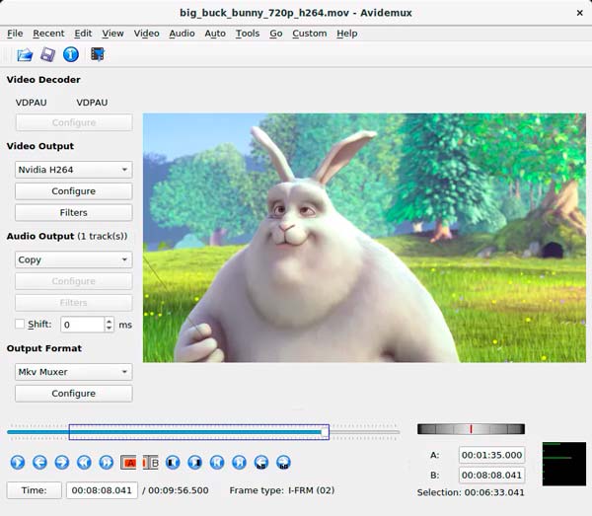Go to the first frame
The image size is (592, 516).
click(217, 463)
